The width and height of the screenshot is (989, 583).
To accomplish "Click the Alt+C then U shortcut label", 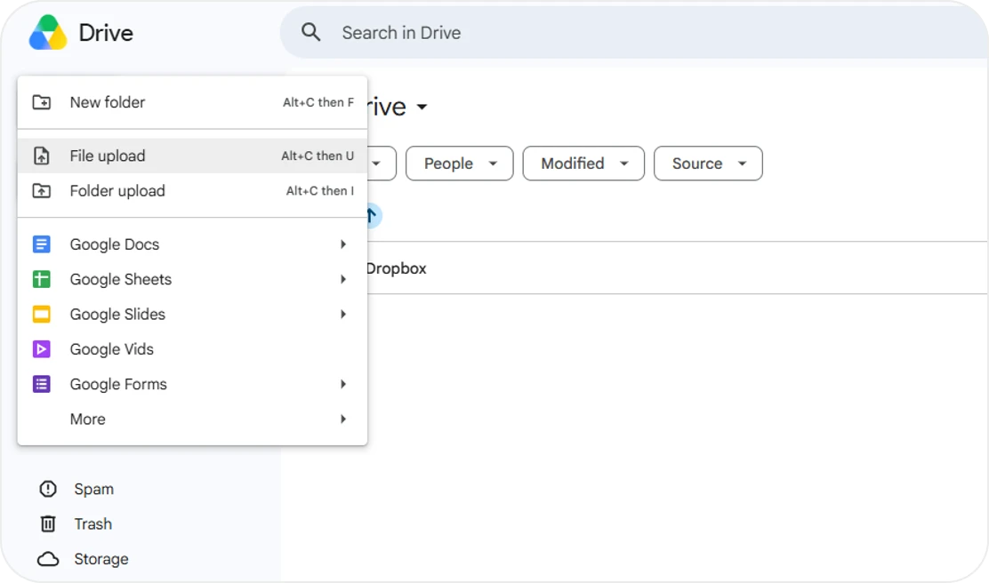I will (318, 156).
